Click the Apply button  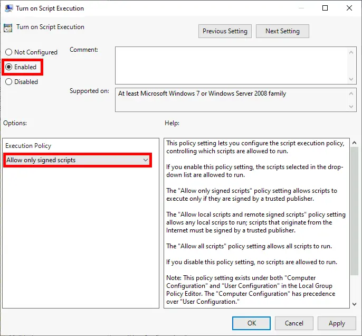tap(337, 323)
